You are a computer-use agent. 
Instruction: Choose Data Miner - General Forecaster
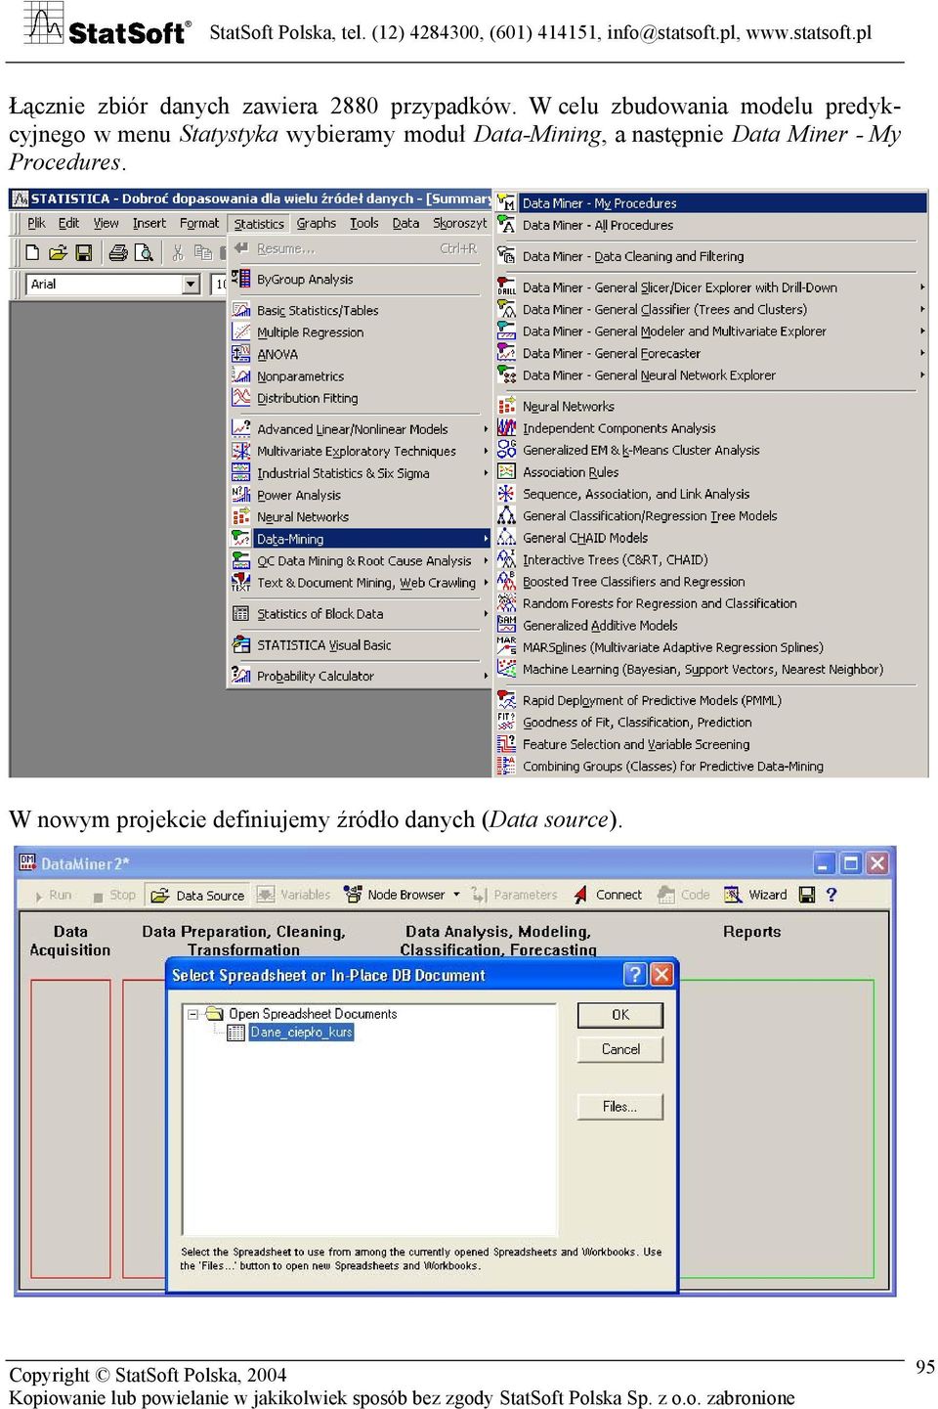(x=710, y=353)
